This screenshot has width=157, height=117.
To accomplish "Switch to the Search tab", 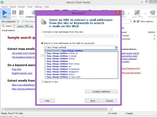I will tap(7, 26).
